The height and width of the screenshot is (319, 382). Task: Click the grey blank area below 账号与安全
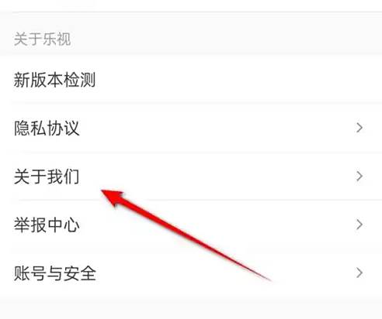(191, 309)
